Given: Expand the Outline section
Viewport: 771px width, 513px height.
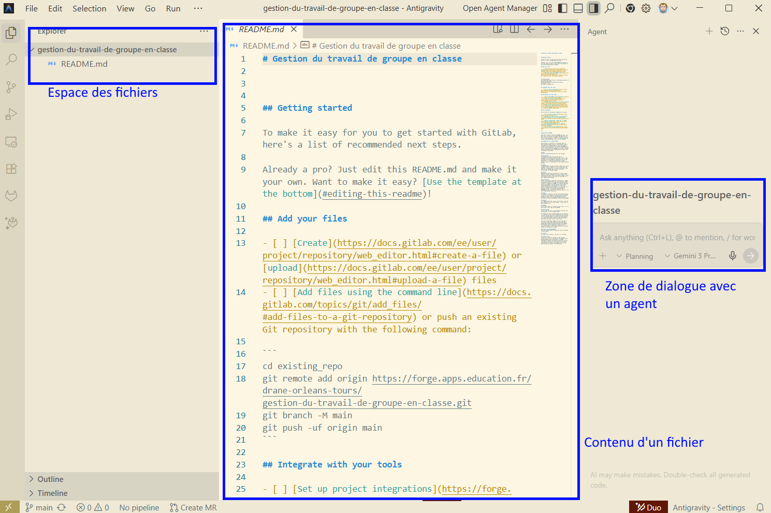Looking at the screenshot, I should [x=50, y=479].
